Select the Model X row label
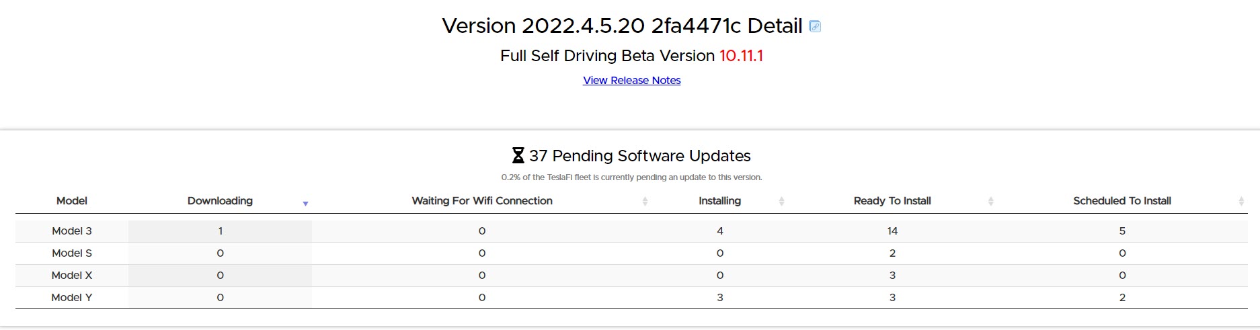This screenshot has height=330, width=1260. [x=72, y=275]
